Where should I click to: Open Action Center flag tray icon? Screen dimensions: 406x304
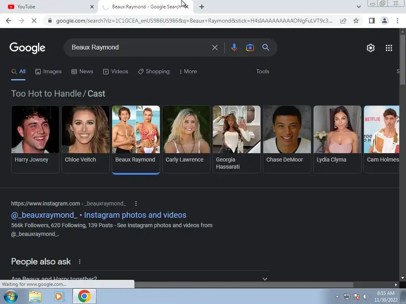pos(356,296)
